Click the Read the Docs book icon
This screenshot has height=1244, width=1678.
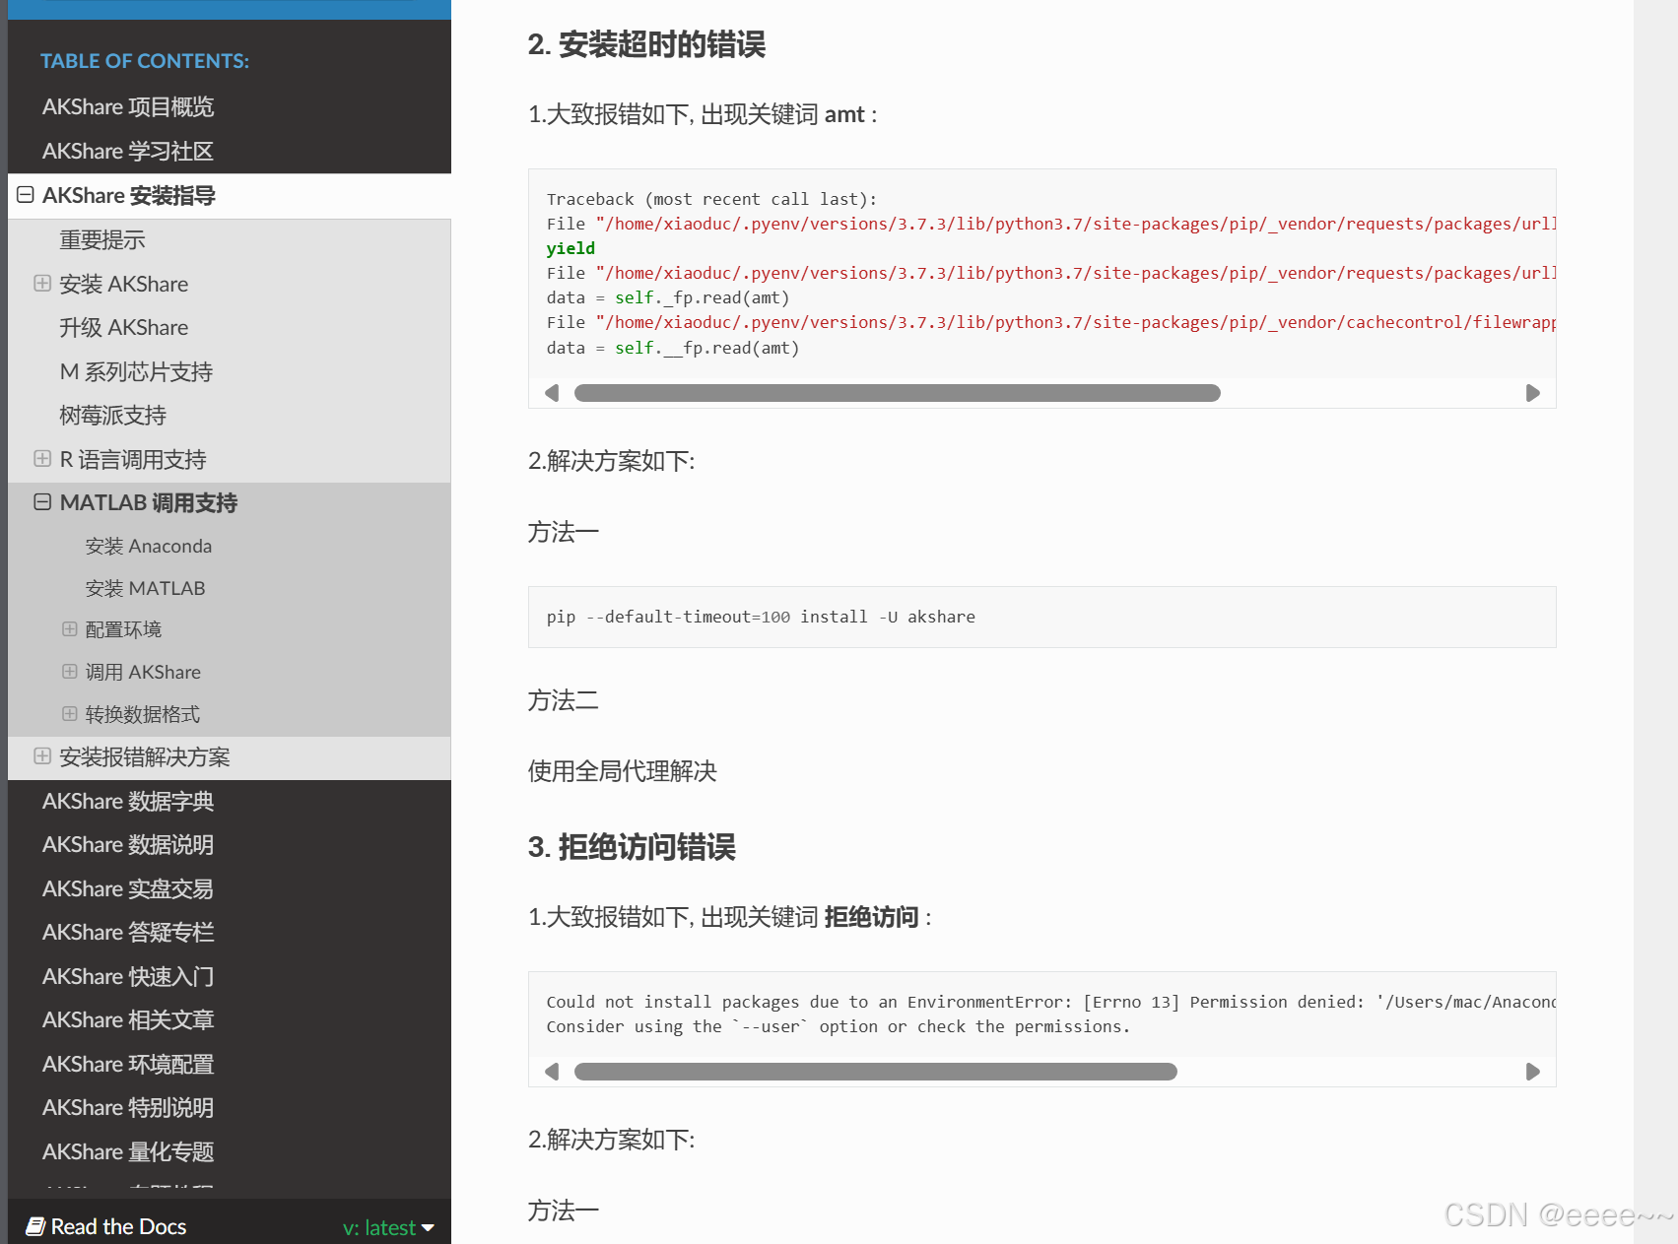coord(35,1226)
